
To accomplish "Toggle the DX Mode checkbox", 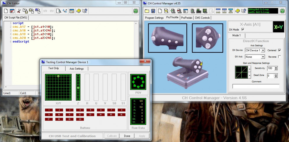I will coord(242,29).
